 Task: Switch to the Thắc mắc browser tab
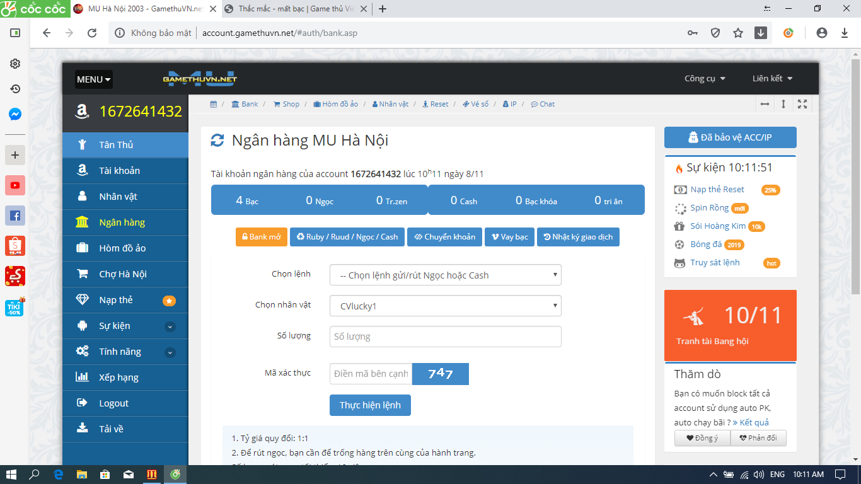296,9
